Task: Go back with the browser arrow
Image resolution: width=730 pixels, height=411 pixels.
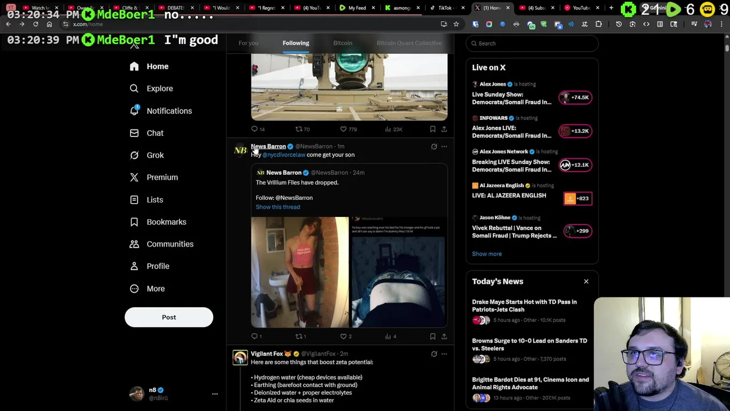Action: coord(8,24)
